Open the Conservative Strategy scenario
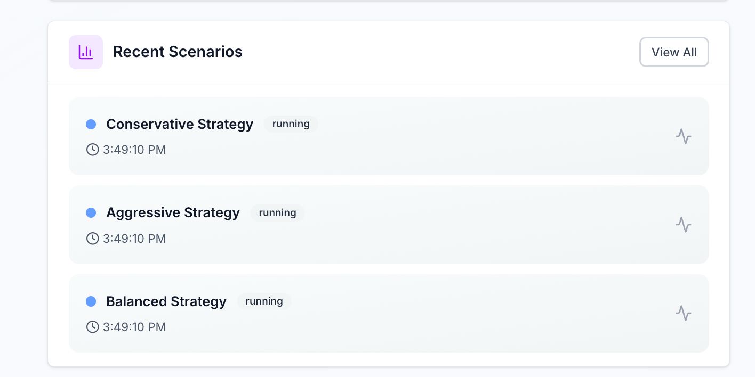The height and width of the screenshot is (377, 755). (179, 124)
